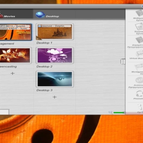Click the MP badge icon in sidebar
This screenshot has height=143, width=143.
click(x=139, y=80)
